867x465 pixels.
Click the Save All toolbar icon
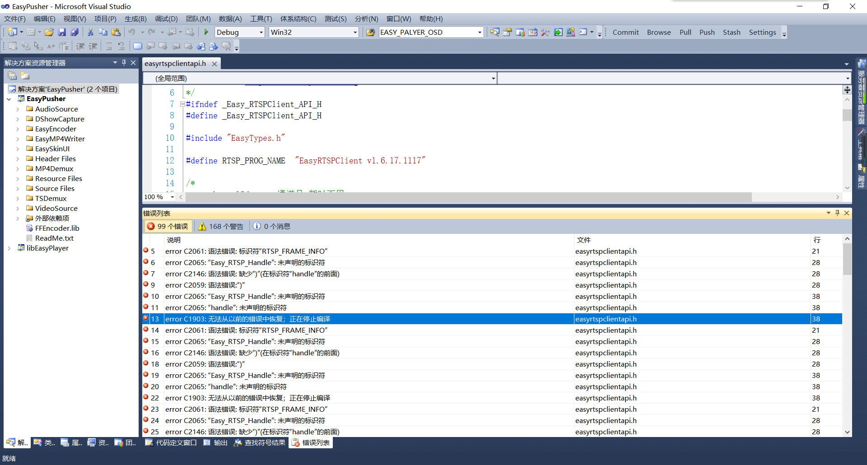point(75,32)
